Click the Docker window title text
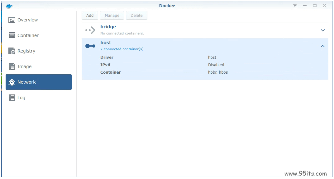This screenshot has width=334, height=179. (x=167, y=6)
